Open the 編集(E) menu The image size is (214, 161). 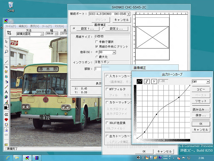point(23,26)
